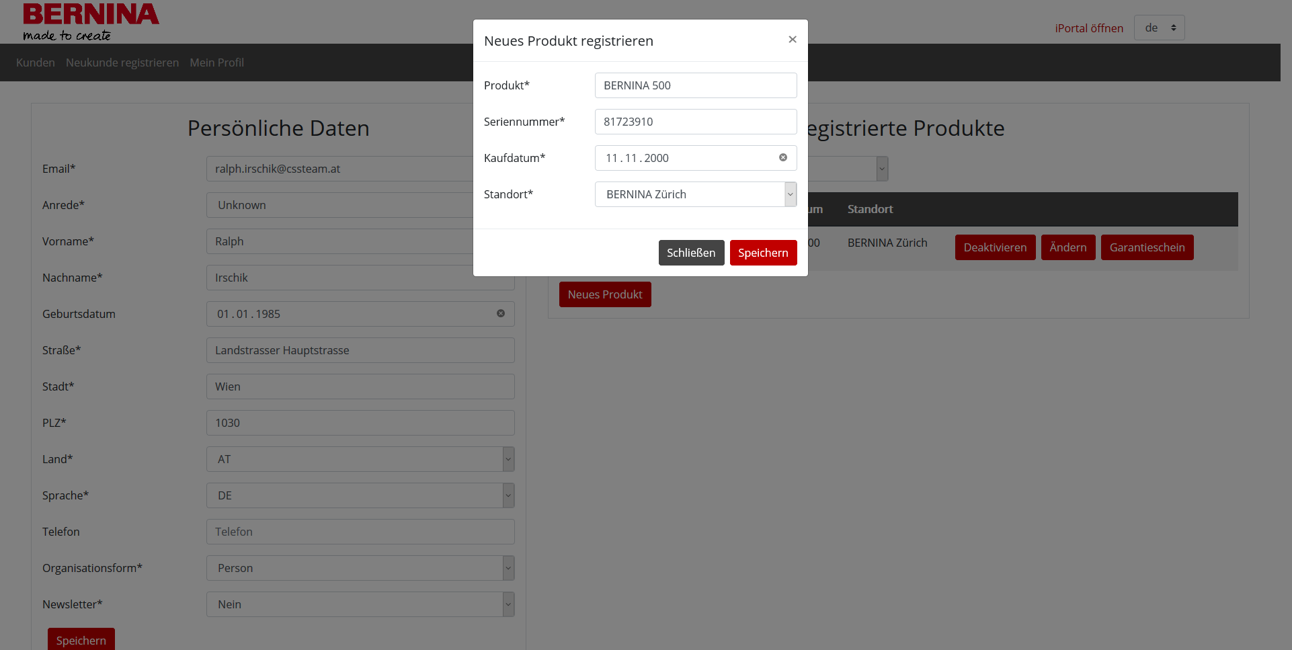The height and width of the screenshot is (650, 1292).
Task: Expand the Land dropdown showing AT
Action: (360, 459)
